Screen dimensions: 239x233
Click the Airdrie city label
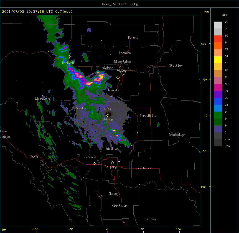(112, 149)
